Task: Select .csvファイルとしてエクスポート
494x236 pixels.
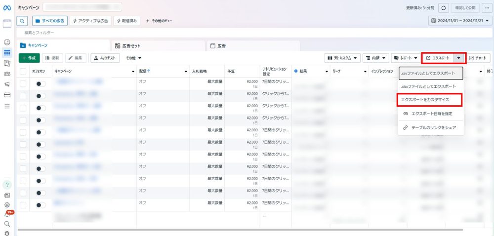Action: pos(431,73)
